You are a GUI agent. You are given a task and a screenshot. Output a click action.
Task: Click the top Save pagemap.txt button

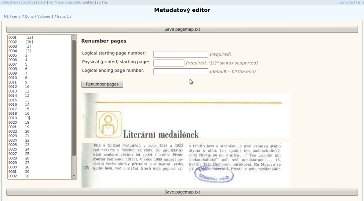(182, 29)
